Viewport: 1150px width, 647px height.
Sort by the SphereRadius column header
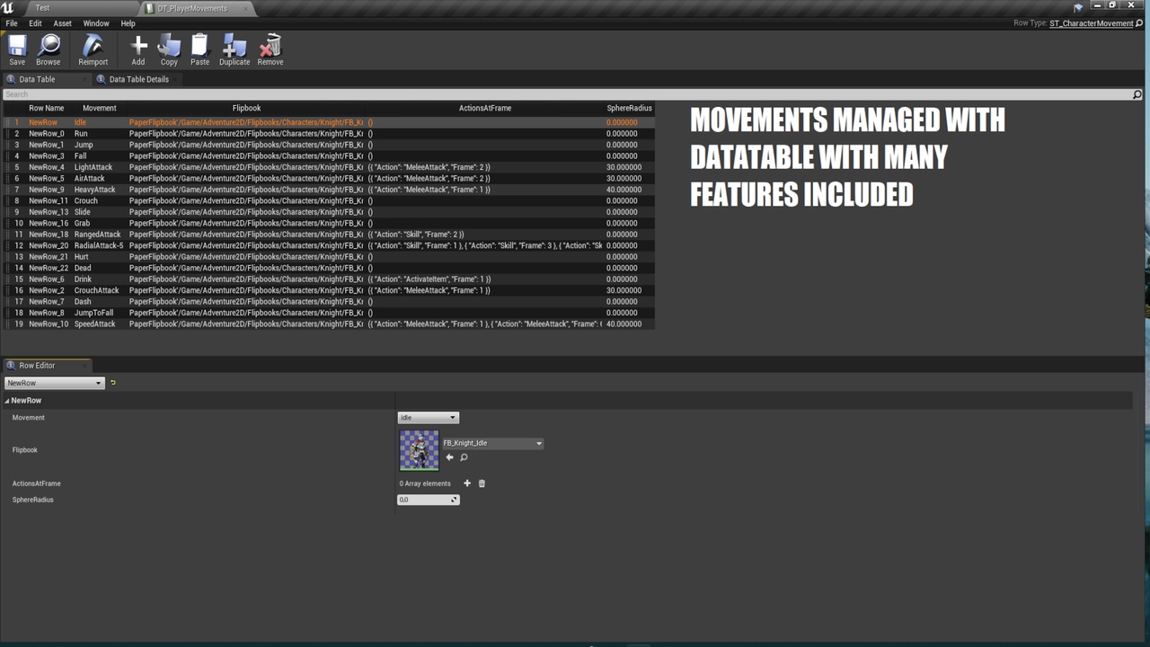coord(629,108)
